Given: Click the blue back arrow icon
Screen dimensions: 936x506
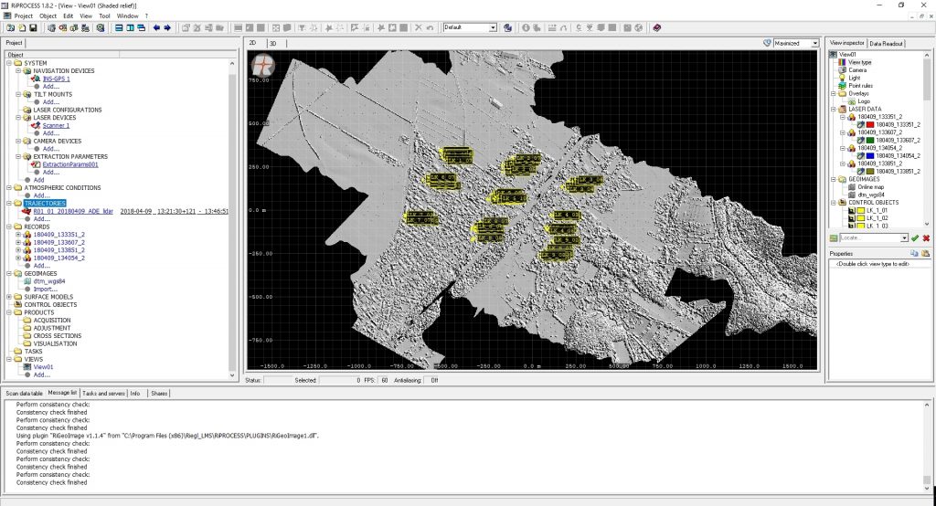Looking at the screenshot, I should [156, 28].
